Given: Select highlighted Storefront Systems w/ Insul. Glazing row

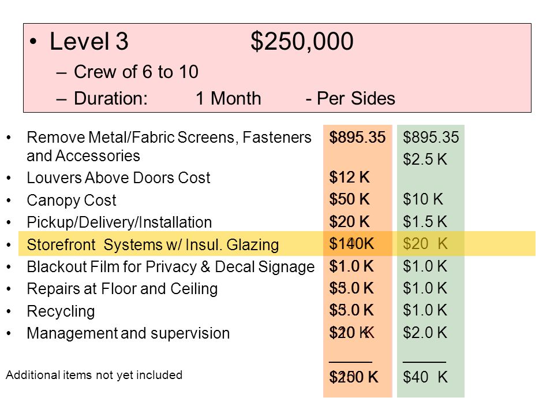Looking at the screenshot, I should 277,244.
